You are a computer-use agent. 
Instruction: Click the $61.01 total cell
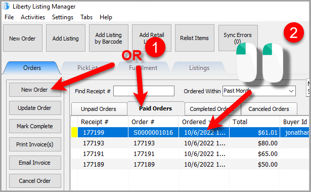[254, 133]
